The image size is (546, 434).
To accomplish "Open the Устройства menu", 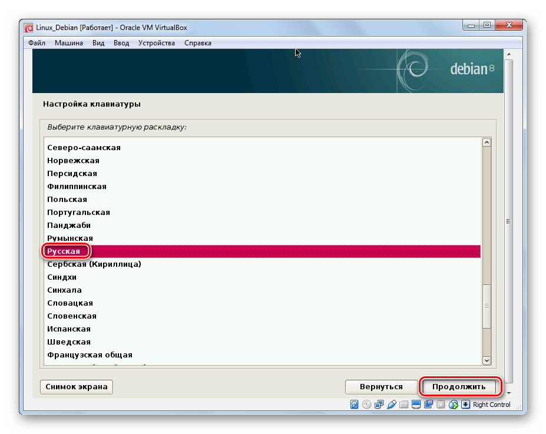I will 156,43.
